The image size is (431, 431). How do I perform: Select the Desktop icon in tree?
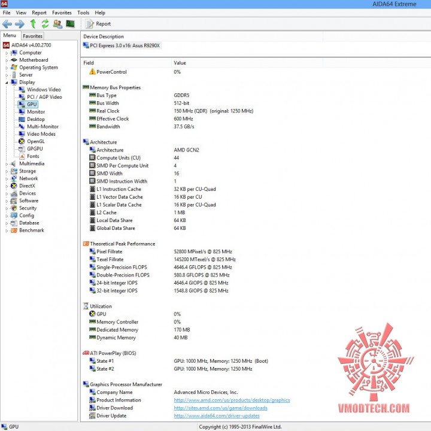(x=22, y=119)
